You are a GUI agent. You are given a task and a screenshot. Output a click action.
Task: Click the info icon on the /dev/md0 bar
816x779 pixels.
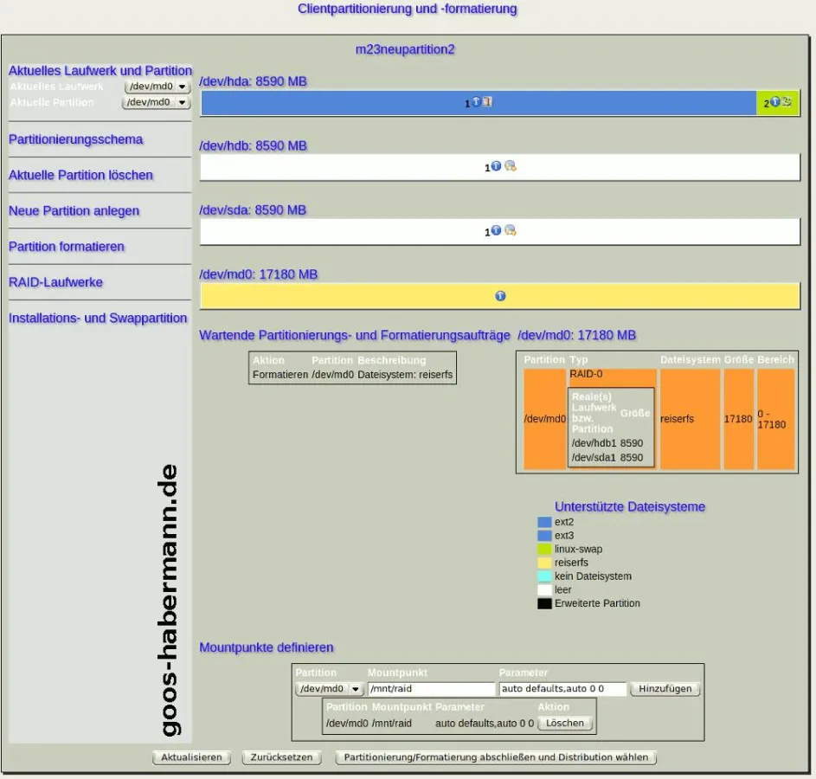pos(500,296)
